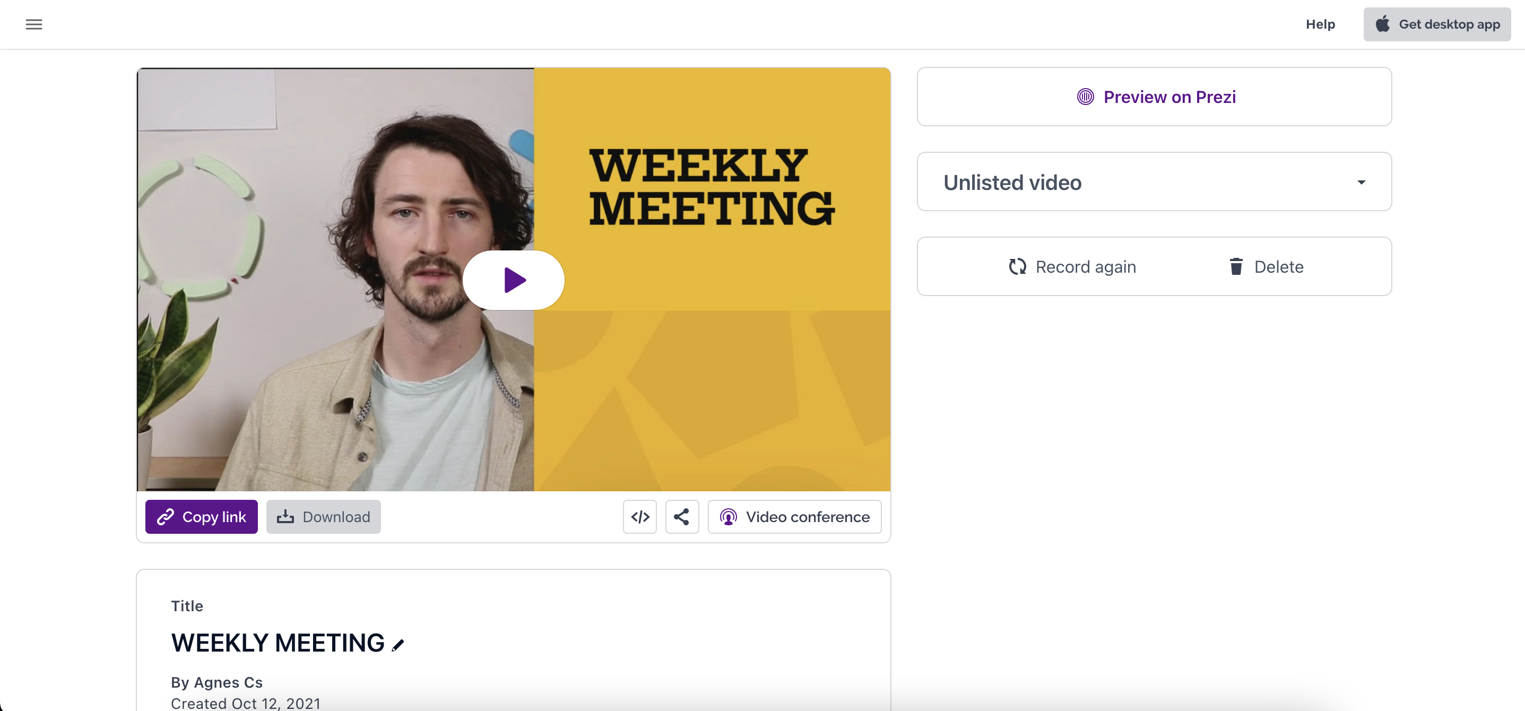1525x711 pixels.
Task: Click the embed code icon
Action: tap(639, 517)
